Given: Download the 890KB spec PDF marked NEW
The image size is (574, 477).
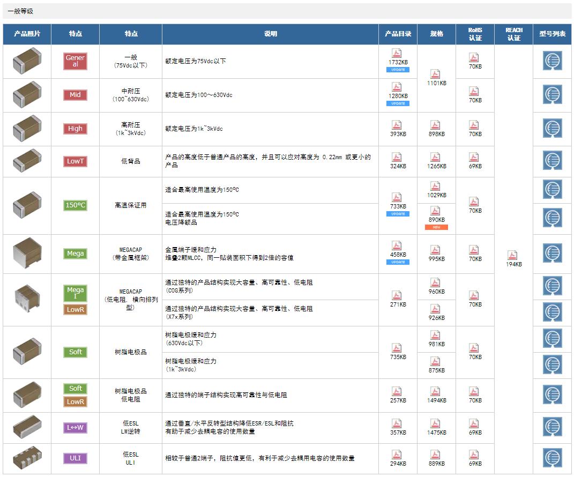Looking at the screenshot, I should pyautogui.click(x=436, y=211).
